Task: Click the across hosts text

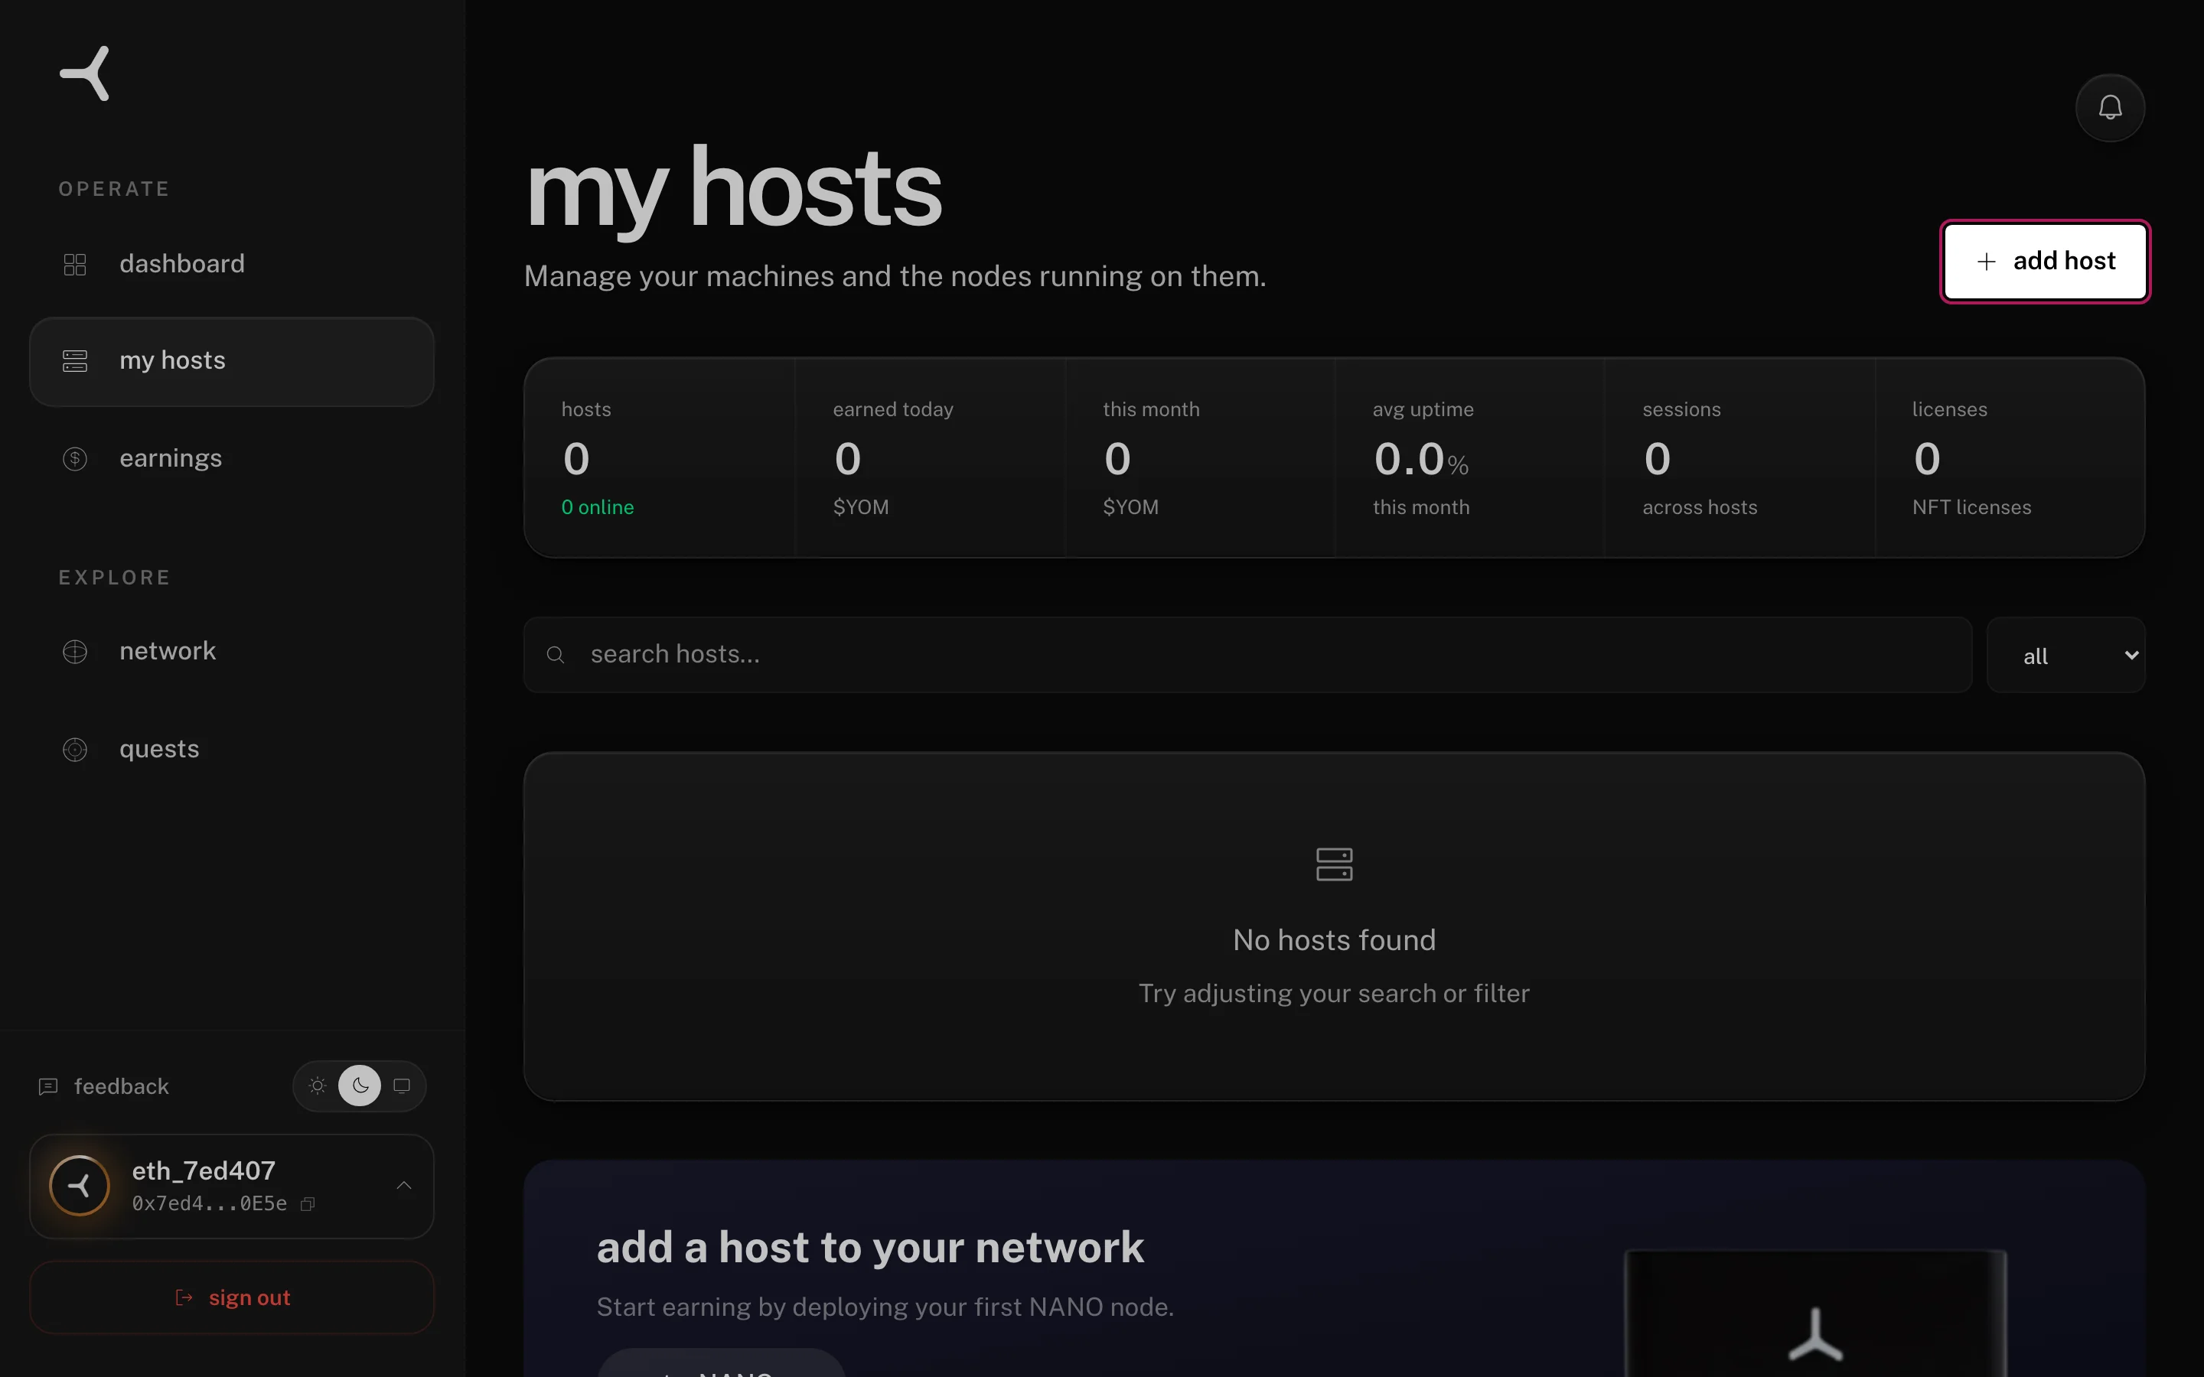Action: [x=1700, y=507]
